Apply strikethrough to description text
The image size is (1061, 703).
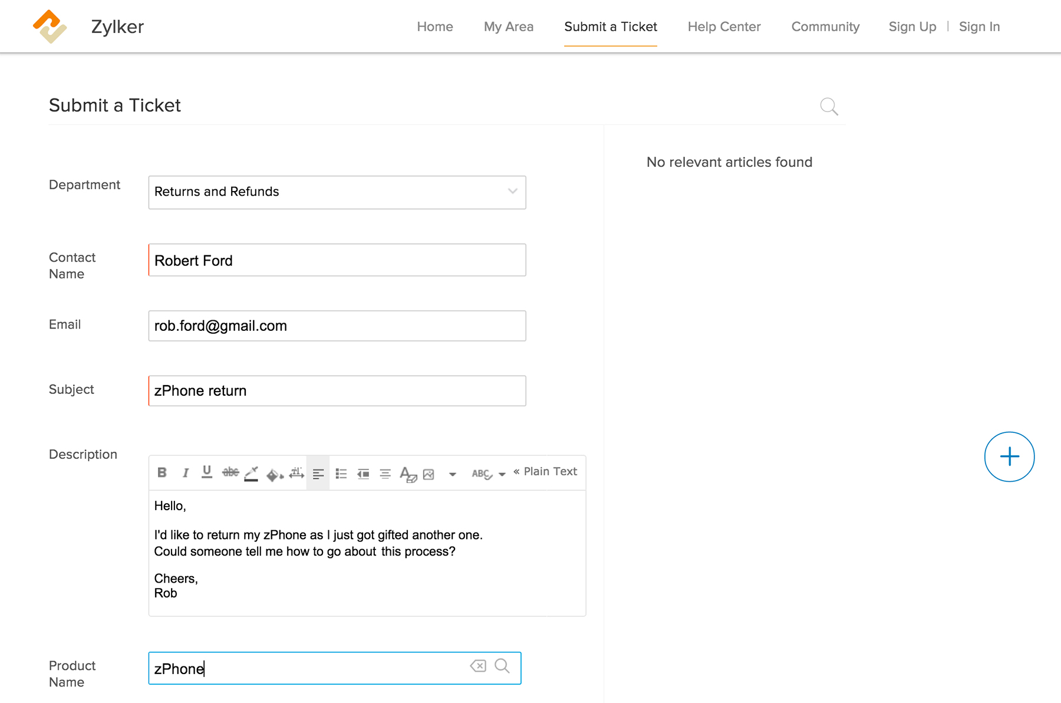pos(230,472)
